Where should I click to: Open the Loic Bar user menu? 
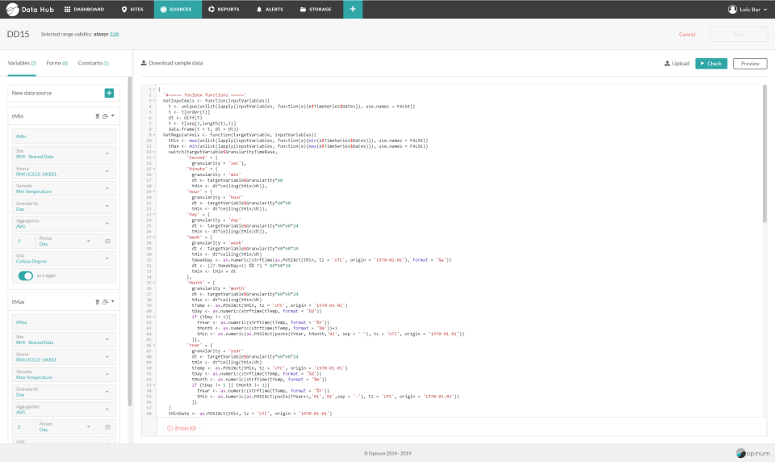[x=748, y=10]
